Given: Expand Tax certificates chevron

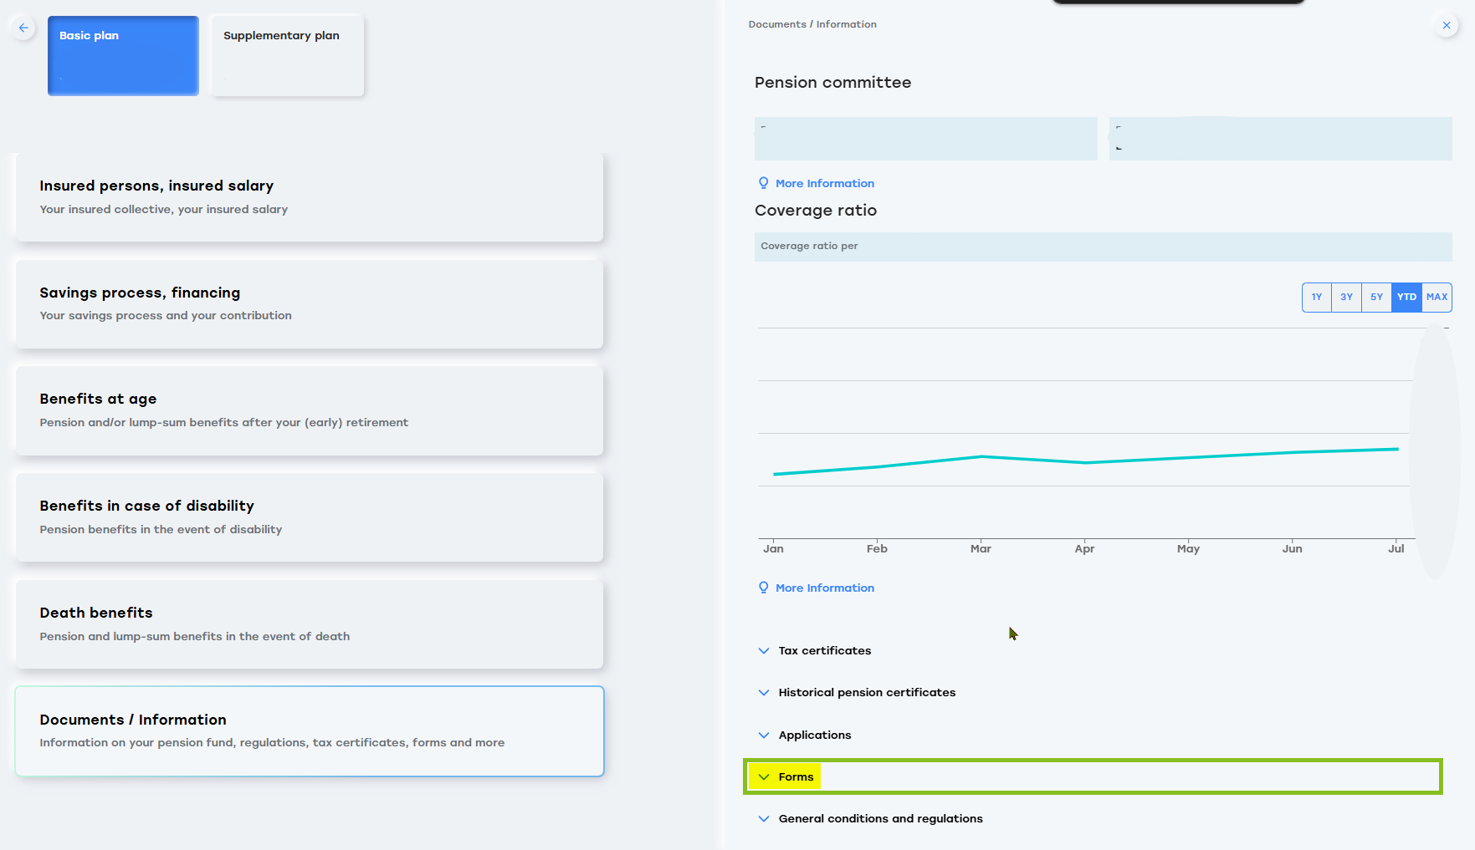Looking at the screenshot, I should tap(764, 650).
